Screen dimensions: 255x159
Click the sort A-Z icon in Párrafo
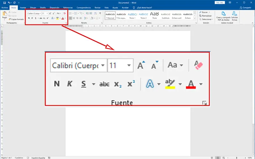click(x=96, y=13)
